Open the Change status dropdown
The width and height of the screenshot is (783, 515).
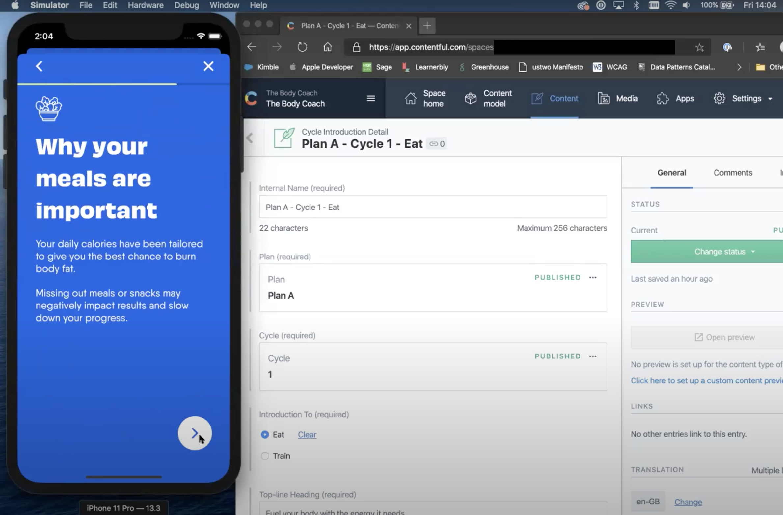point(724,251)
